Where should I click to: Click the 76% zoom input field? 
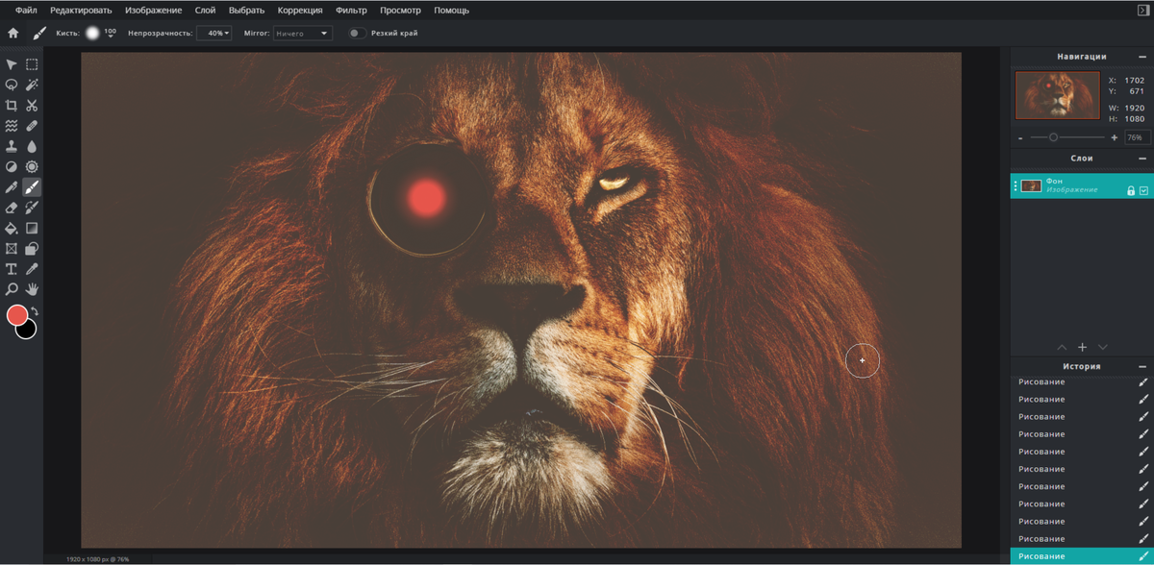click(1136, 137)
